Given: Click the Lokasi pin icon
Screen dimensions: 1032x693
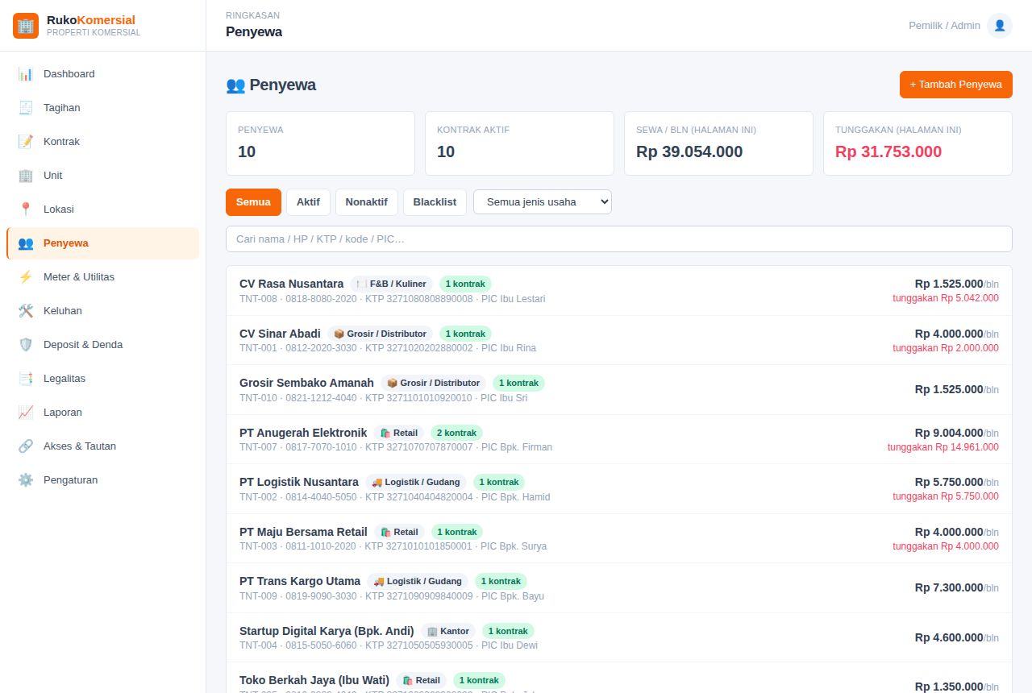Looking at the screenshot, I should pos(26,210).
